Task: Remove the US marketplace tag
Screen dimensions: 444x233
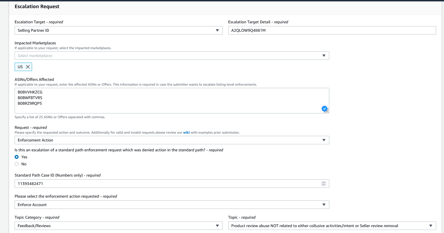Action: click(x=28, y=67)
